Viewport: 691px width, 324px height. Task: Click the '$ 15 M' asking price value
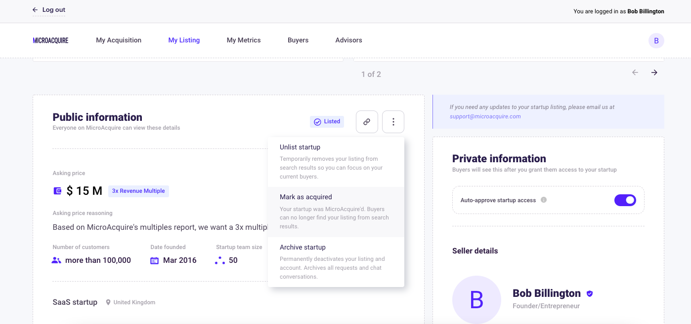(85, 191)
